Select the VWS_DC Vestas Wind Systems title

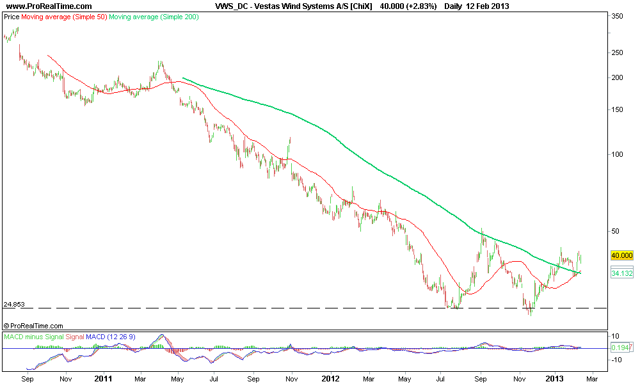(294, 6)
